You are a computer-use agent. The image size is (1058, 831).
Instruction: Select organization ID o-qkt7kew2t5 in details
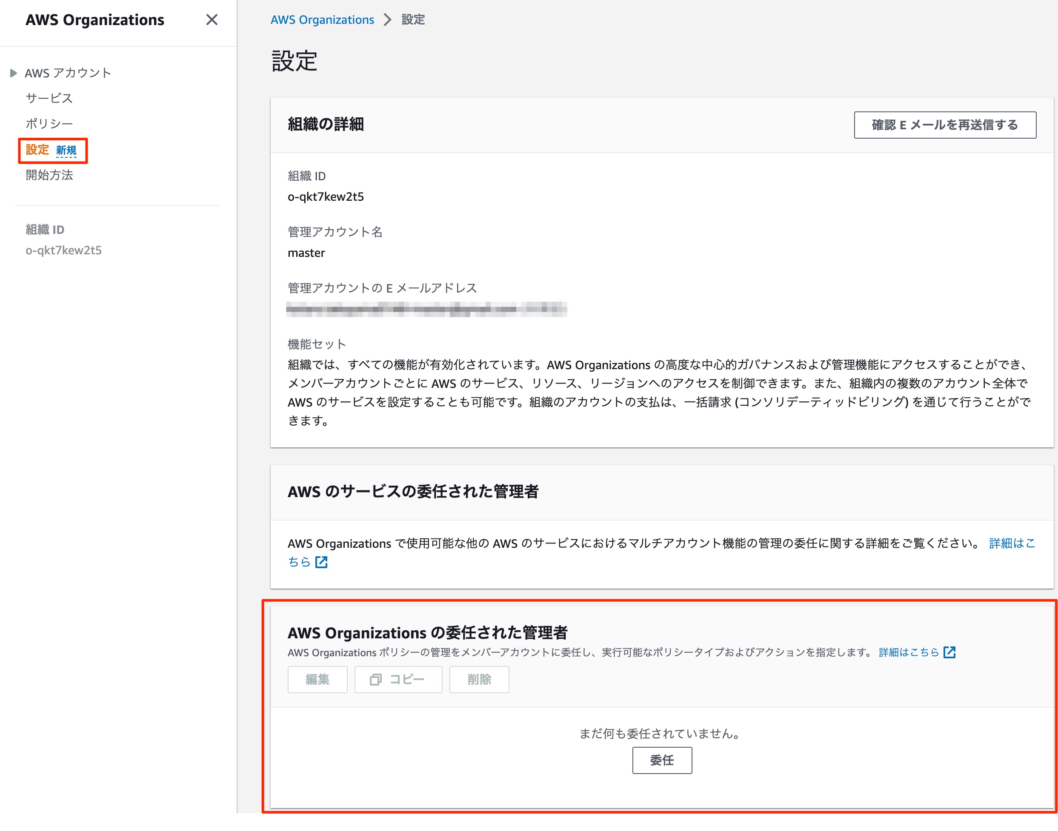tap(326, 196)
